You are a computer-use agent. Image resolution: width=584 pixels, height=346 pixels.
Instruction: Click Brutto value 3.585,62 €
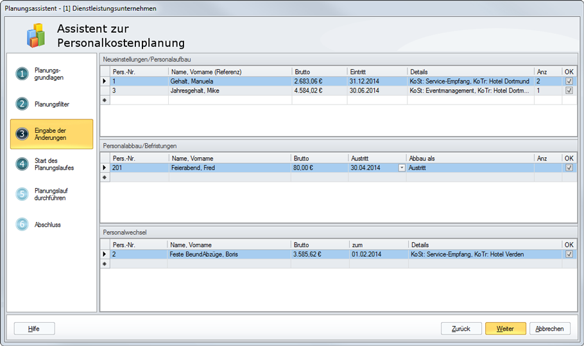[320, 254]
